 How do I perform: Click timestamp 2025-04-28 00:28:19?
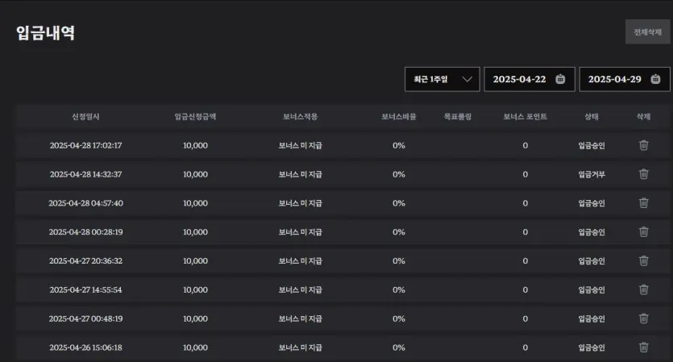pyautogui.click(x=86, y=232)
